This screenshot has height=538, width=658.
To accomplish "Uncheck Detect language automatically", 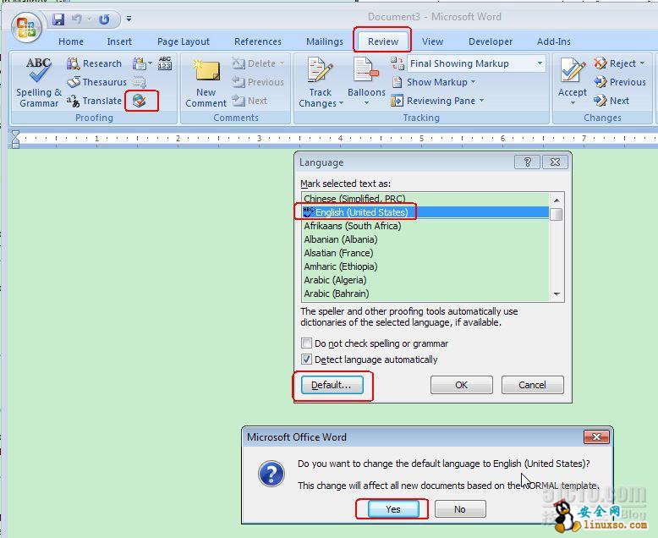I will (307, 360).
